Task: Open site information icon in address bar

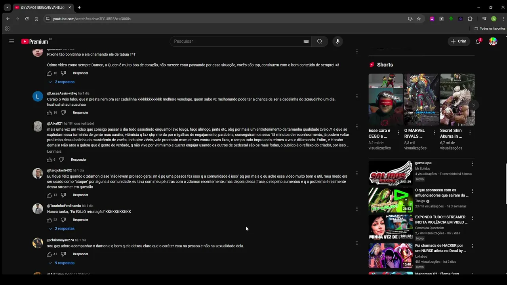Action: coord(48,19)
